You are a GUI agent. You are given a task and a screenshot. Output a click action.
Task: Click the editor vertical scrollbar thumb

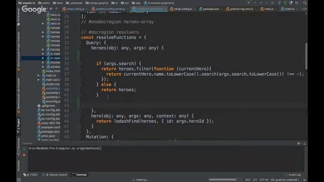point(306,56)
